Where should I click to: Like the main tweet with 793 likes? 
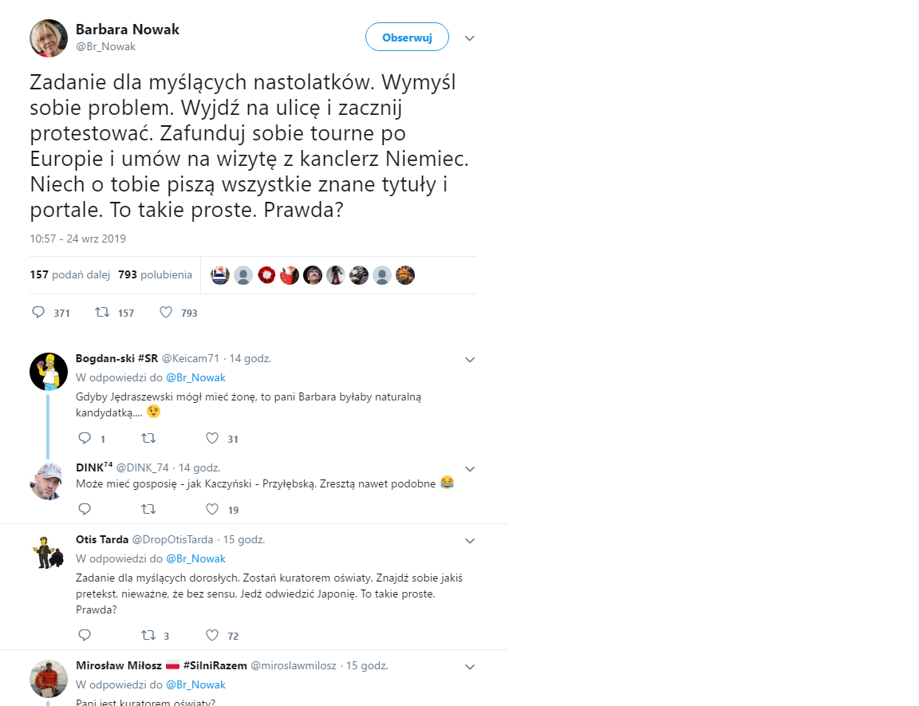[166, 313]
